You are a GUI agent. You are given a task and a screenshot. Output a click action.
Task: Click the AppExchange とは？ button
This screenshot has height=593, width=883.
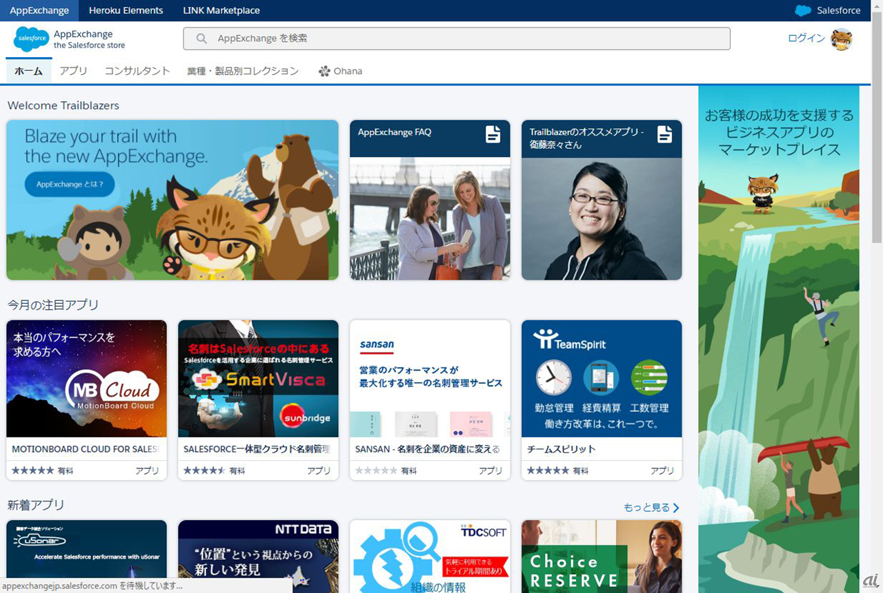click(x=70, y=185)
